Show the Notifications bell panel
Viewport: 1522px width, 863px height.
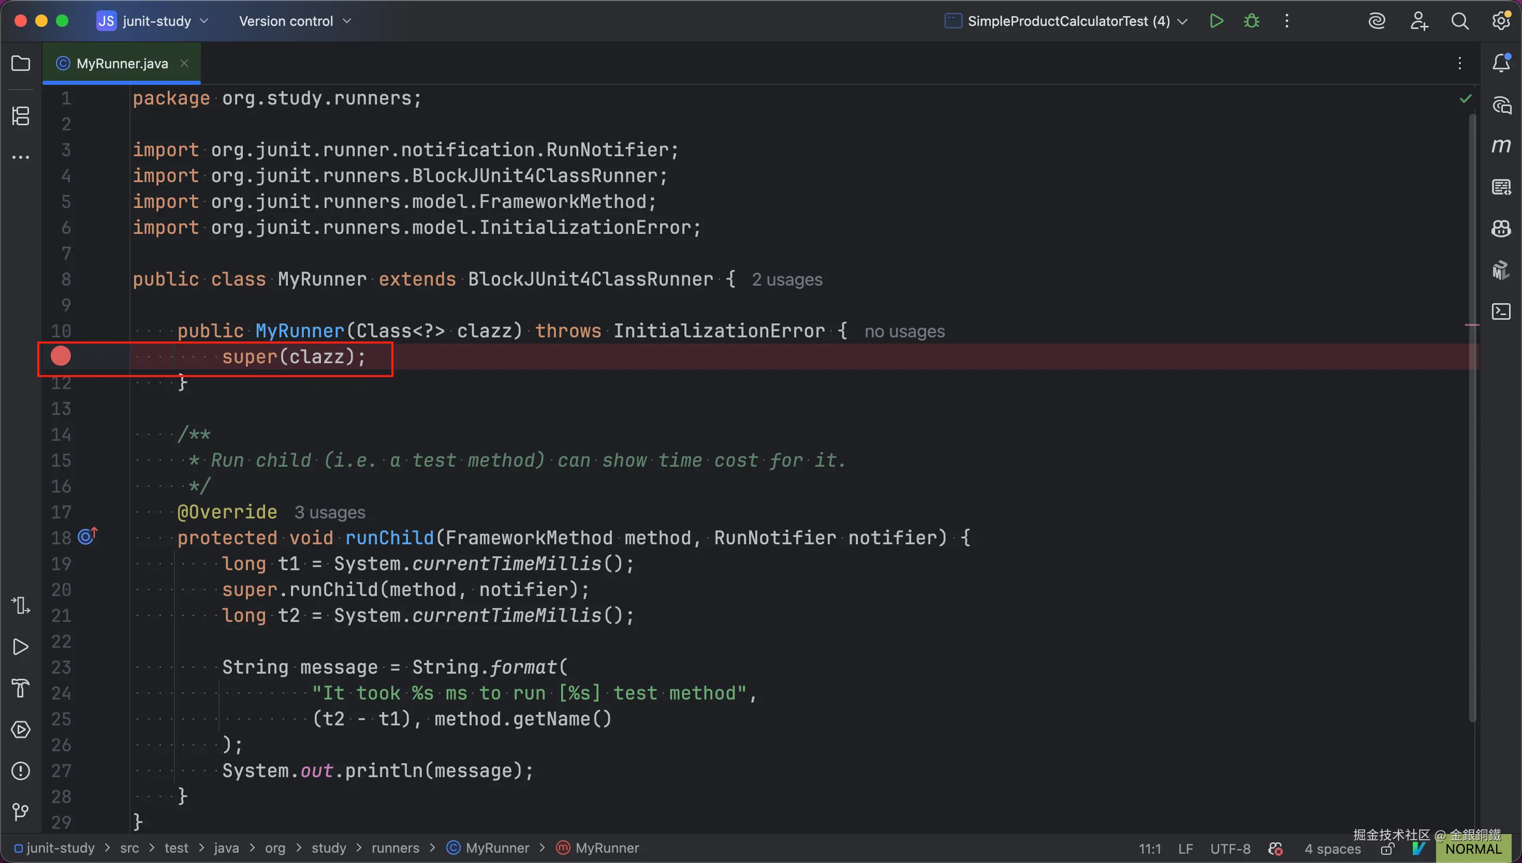(x=1501, y=63)
